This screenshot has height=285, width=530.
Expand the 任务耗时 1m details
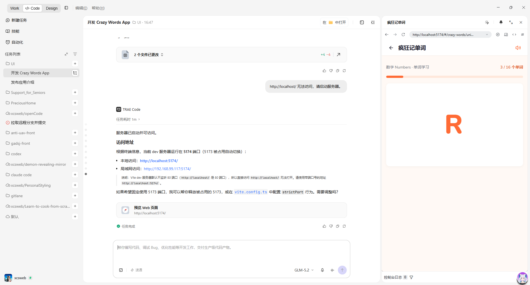[x=128, y=119]
